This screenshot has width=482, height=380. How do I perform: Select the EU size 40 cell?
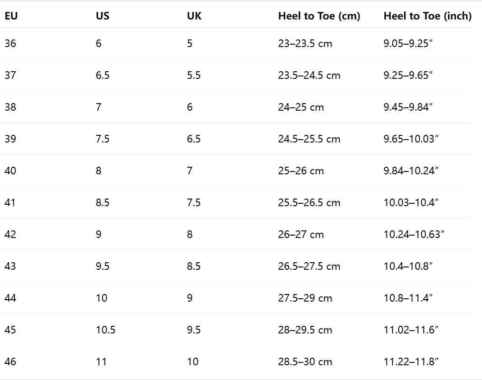(x=10, y=171)
